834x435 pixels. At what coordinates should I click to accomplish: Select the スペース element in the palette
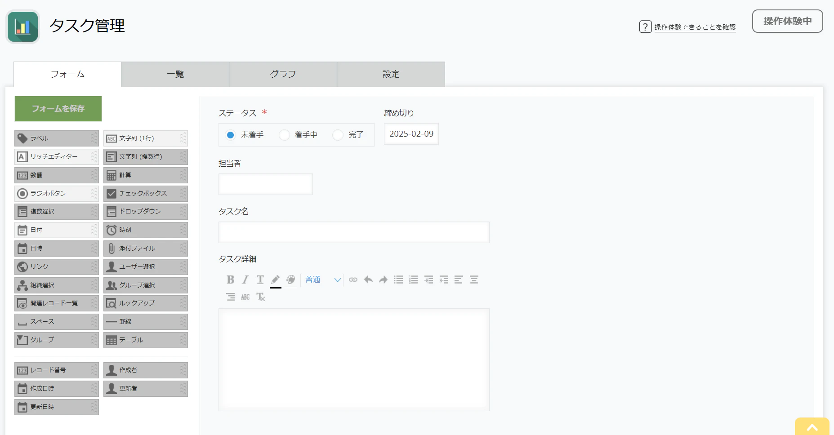tap(57, 322)
